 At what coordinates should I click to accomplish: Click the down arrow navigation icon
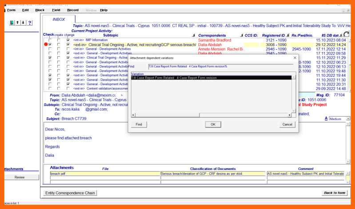click(23, 23)
